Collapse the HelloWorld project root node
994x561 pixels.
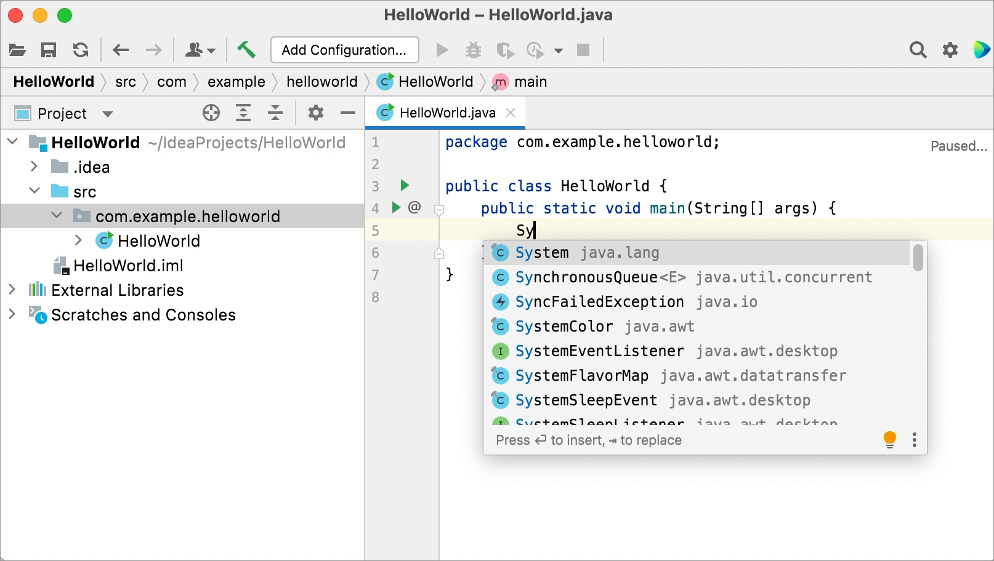pos(12,142)
